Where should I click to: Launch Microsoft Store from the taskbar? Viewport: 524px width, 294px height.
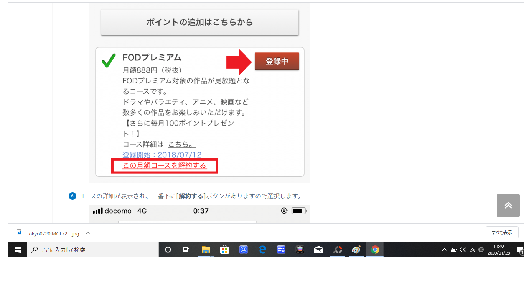point(224,250)
